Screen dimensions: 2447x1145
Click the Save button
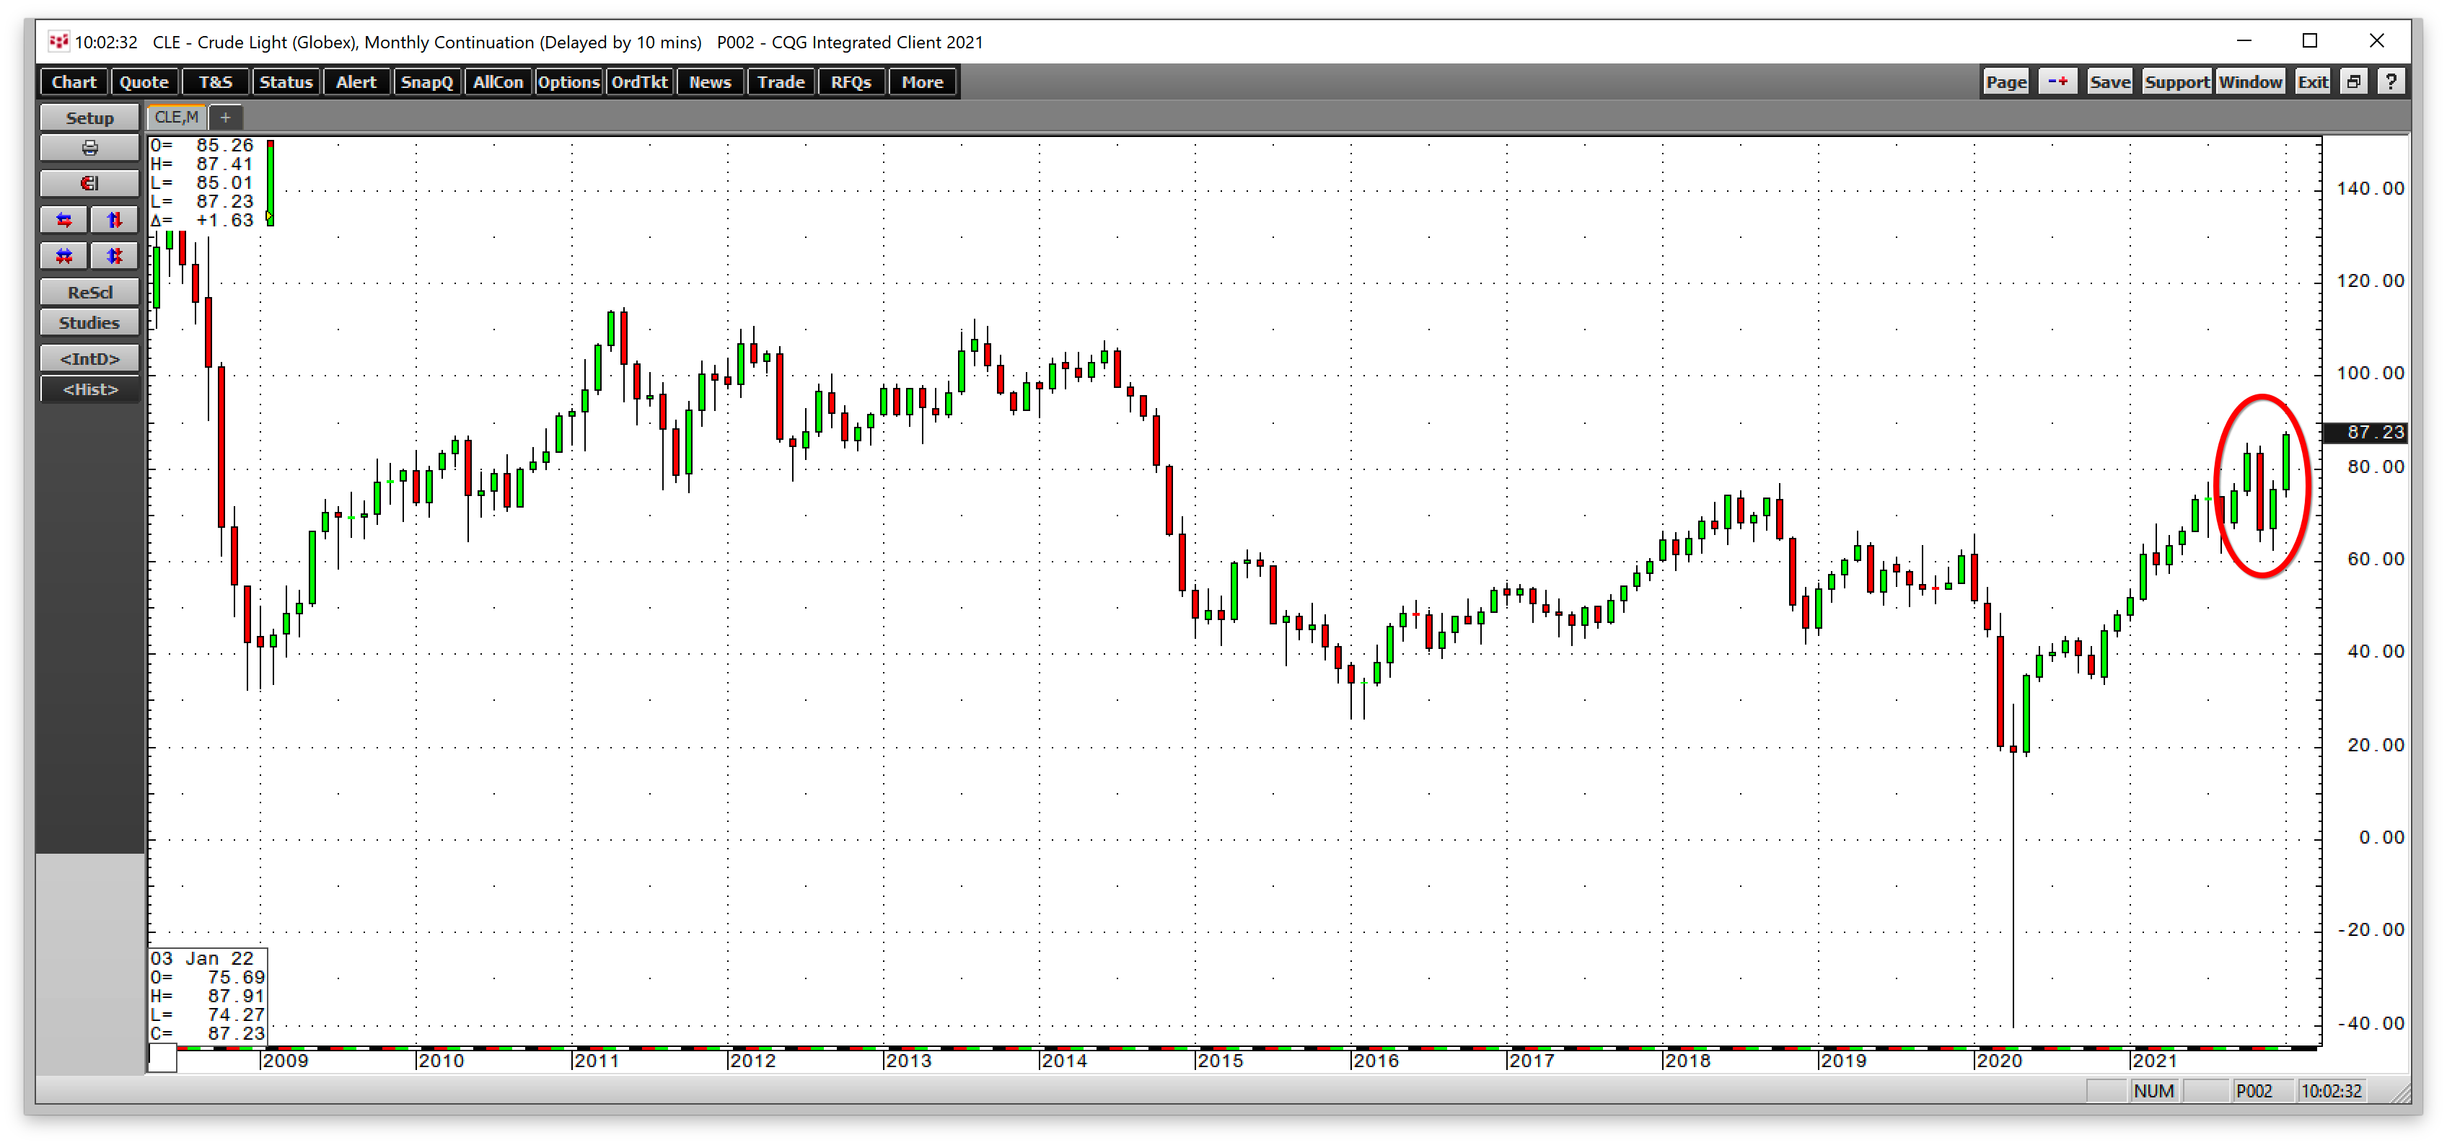(x=2110, y=83)
